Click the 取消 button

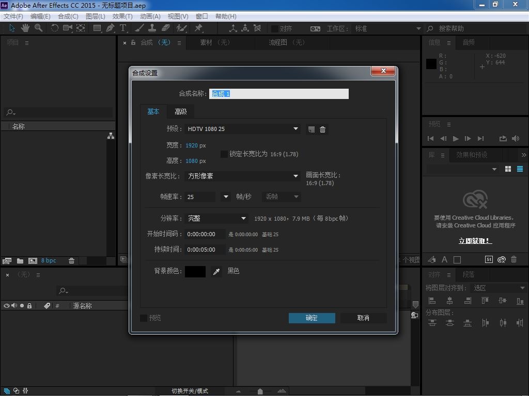363,318
